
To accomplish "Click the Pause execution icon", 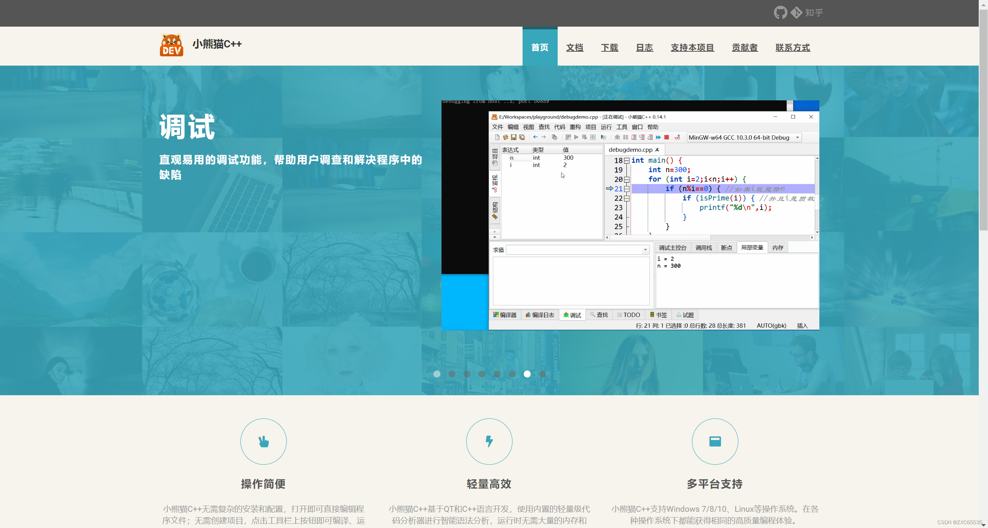I will click(626, 137).
